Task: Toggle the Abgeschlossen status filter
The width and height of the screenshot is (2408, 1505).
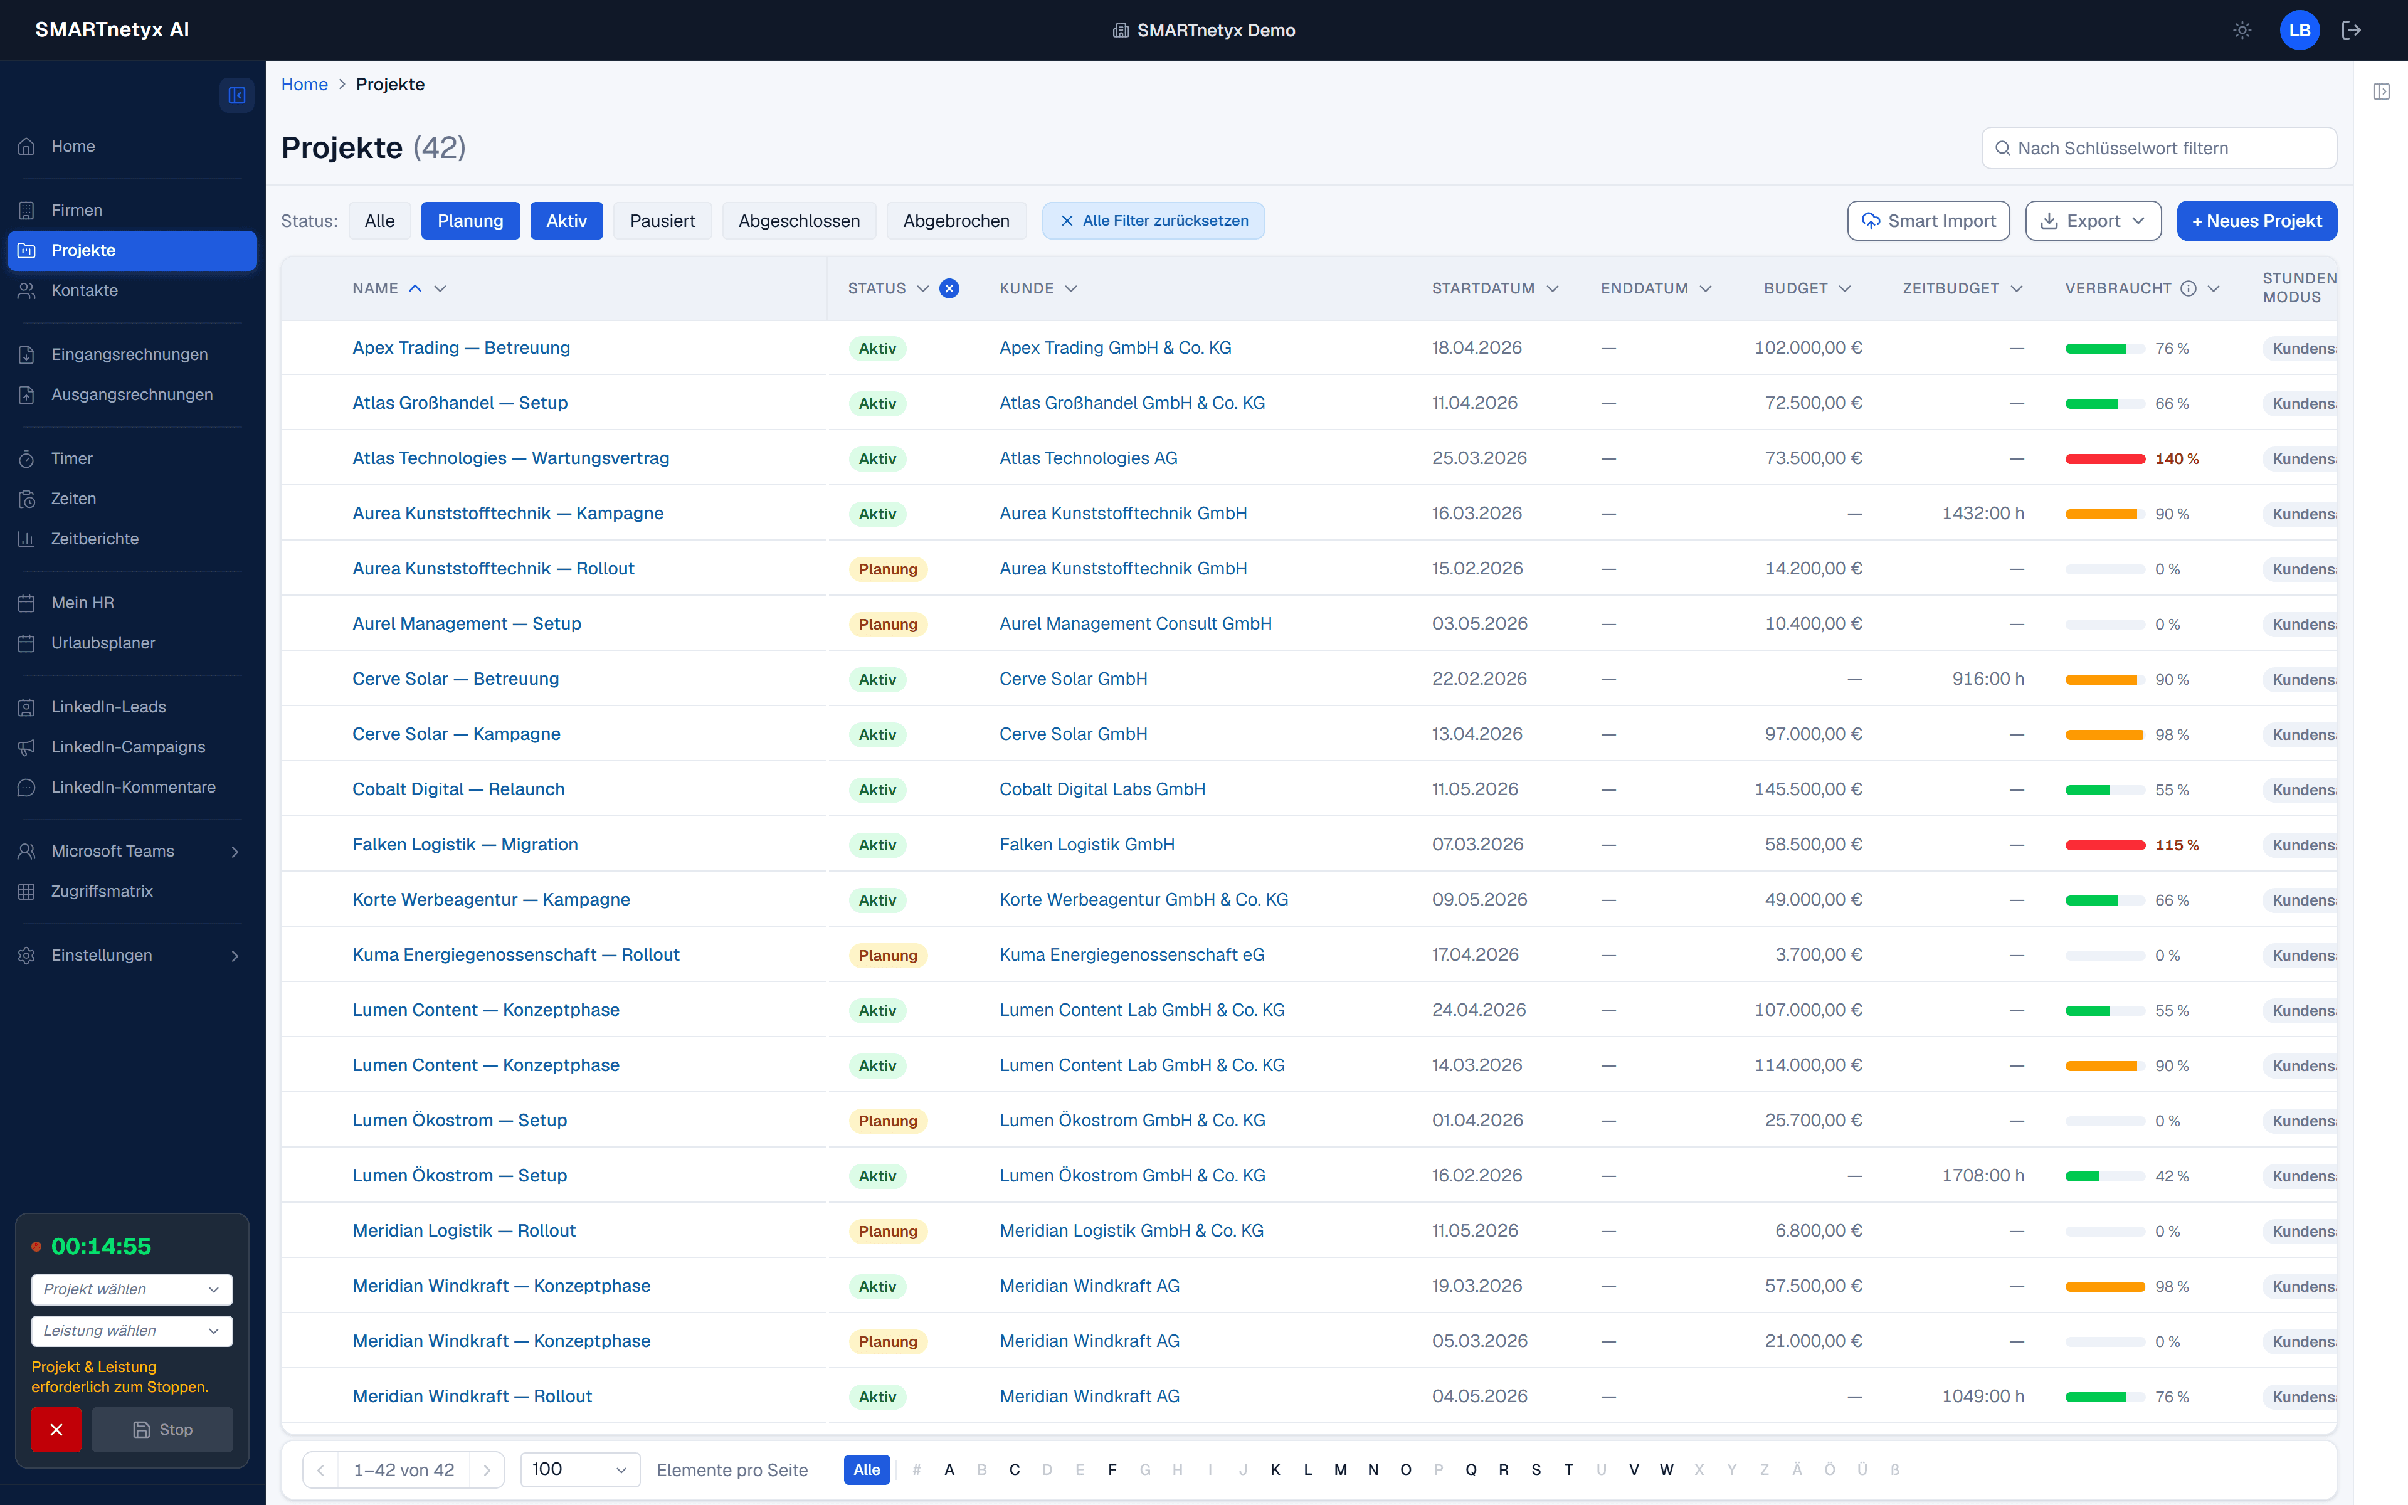Action: tap(799, 221)
